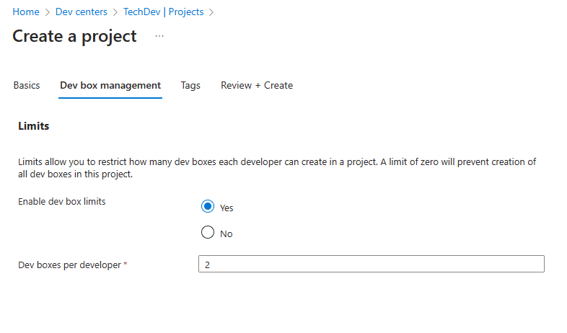
Task: Select the Dev box management tab
Action: (110, 85)
